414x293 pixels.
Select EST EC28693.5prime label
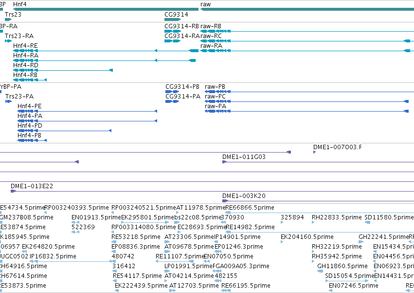(x=202, y=227)
